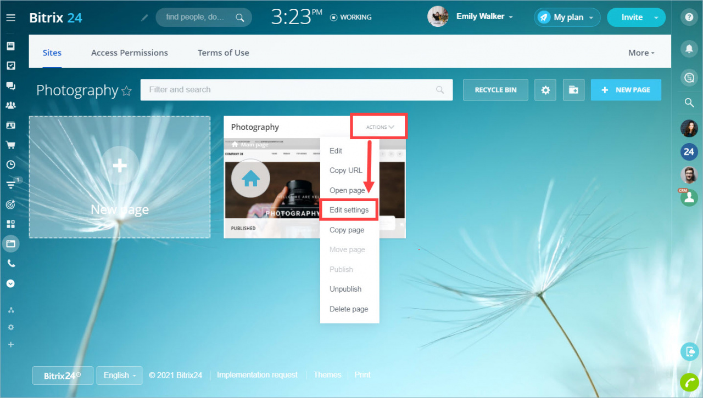Click the NEW PAGE button
This screenshot has width=703, height=398.
[626, 89]
